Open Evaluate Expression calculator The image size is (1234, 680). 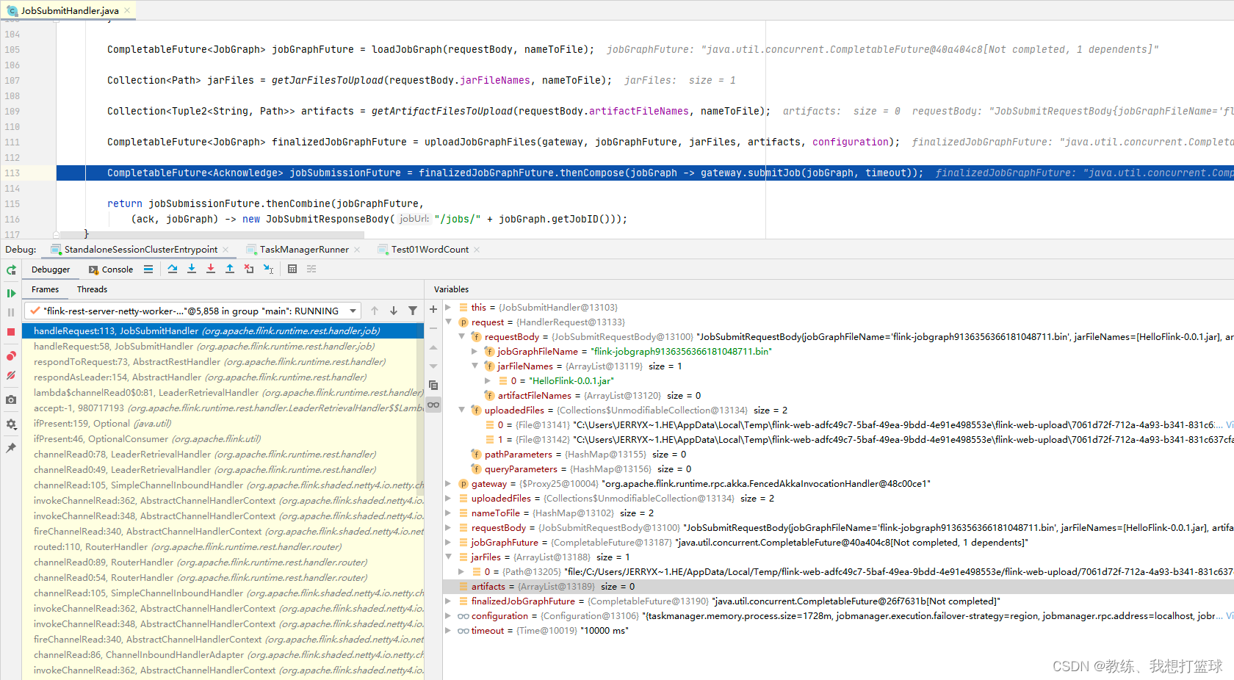[x=292, y=269]
